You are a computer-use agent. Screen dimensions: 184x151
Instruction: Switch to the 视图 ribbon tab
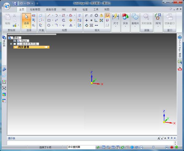point(107,10)
